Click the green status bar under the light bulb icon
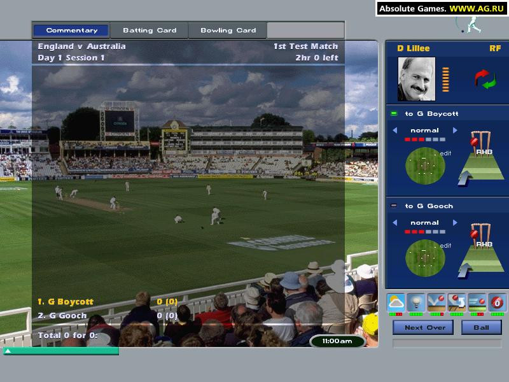This screenshot has height=382, width=509. (416, 314)
